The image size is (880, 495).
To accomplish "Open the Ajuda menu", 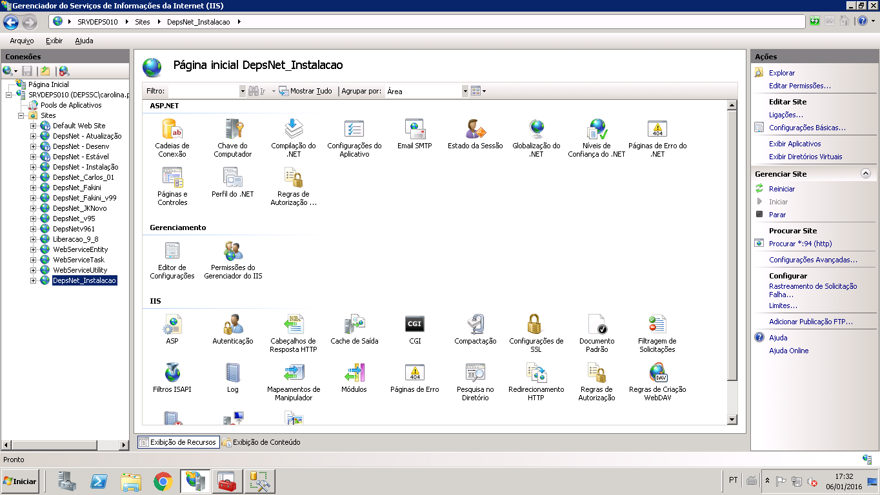I will point(84,41).
